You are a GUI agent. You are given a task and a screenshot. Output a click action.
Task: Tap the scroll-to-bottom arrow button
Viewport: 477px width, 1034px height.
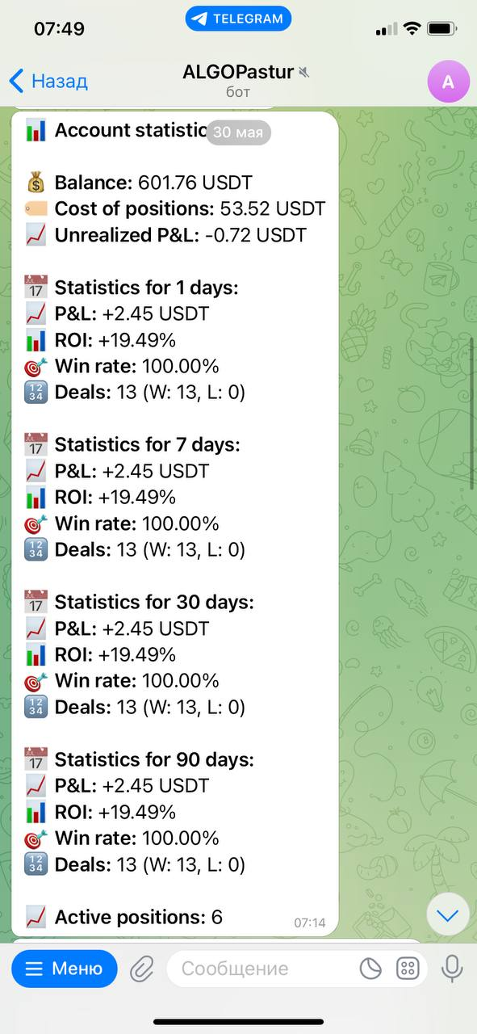coord(447,914)
